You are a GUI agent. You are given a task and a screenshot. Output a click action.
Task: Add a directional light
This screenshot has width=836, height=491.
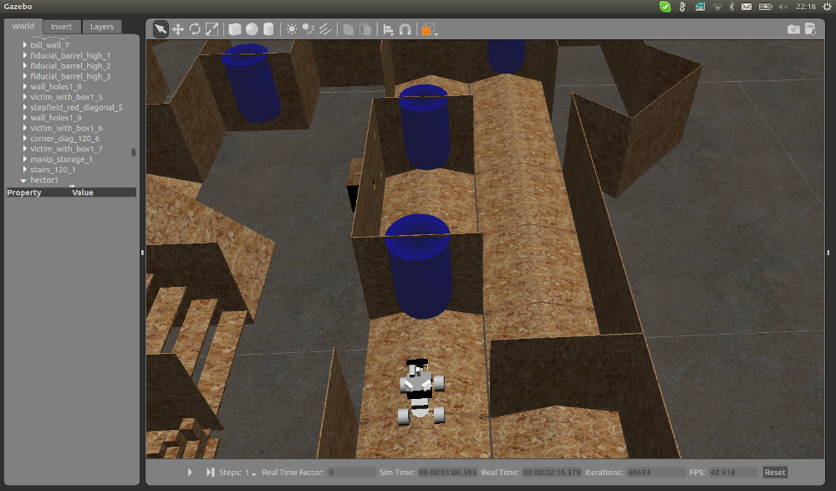324,28
